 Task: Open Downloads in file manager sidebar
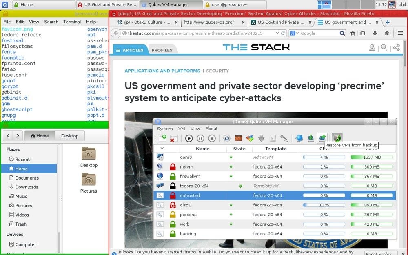[x=27, y=187]
